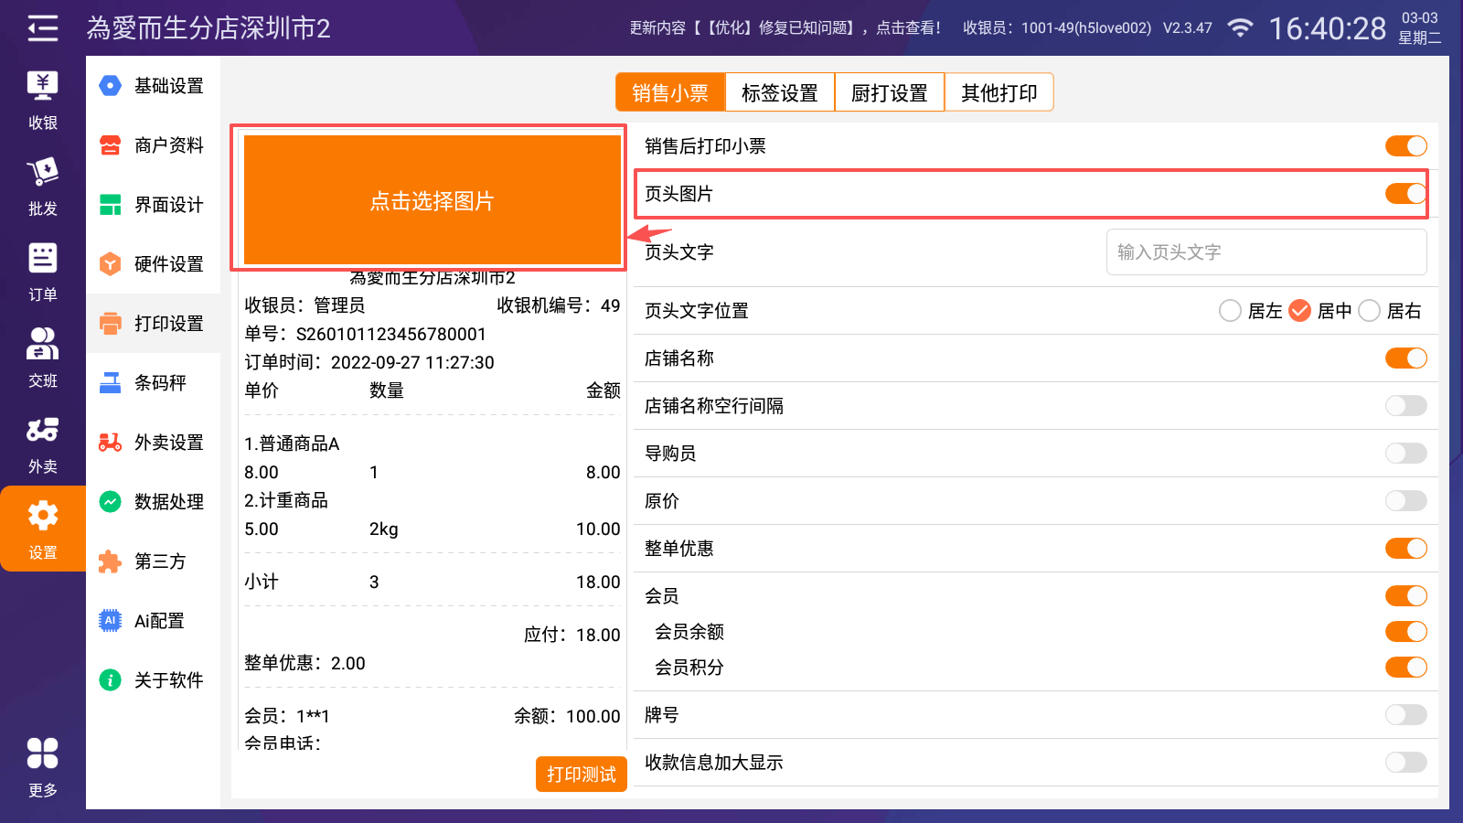Click the WiFi status icon
This screenshot has width=1463, height=823.
point(1240,28)
